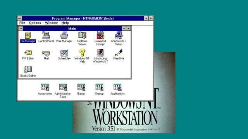Click the Program Manager title bar
The height and width of the screenshot is (139, 248).
click(83, 18)
